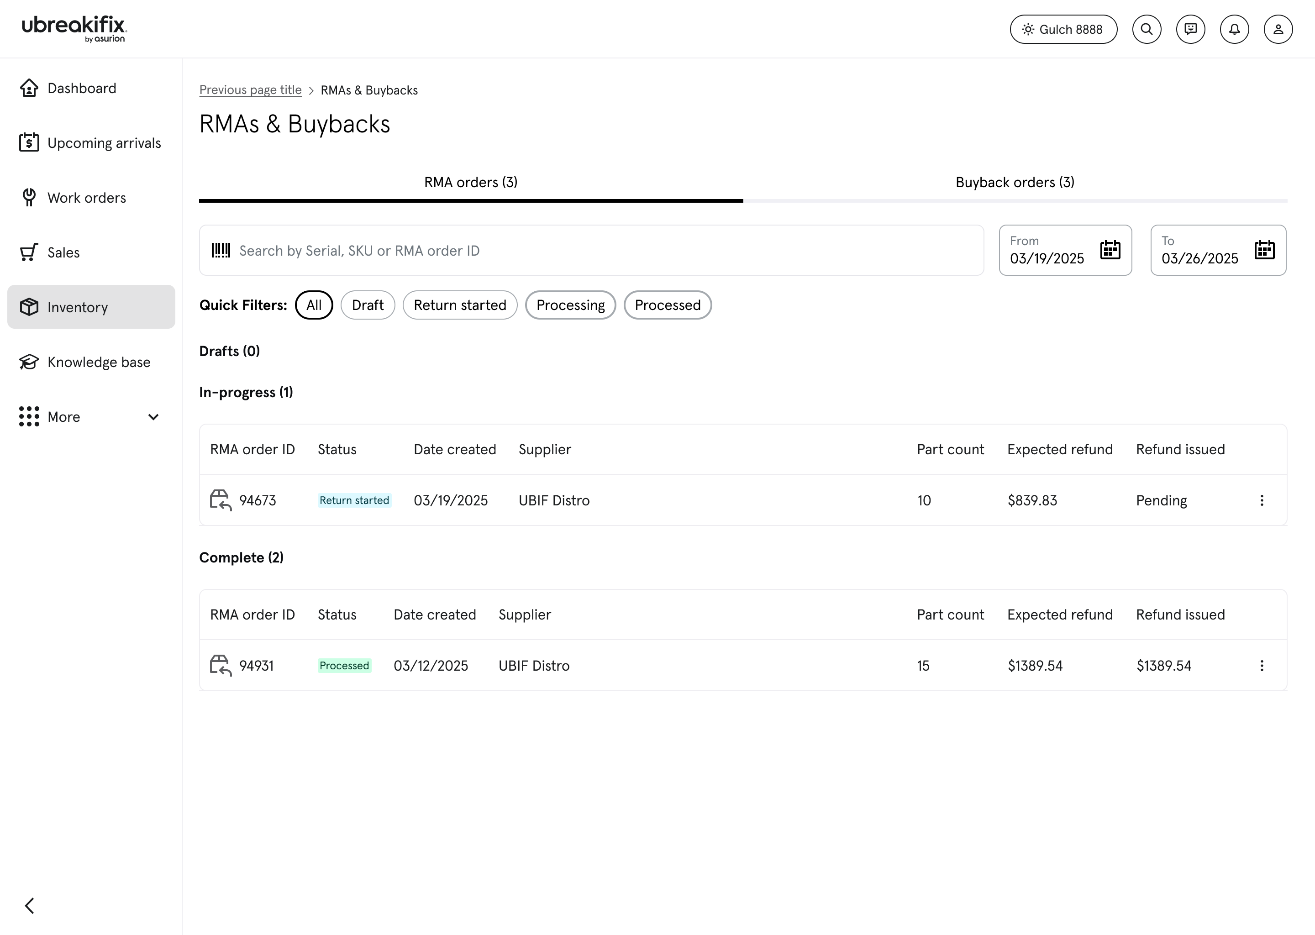
Task: Click the Pending refund issued value
Action: click(1161, 500)
